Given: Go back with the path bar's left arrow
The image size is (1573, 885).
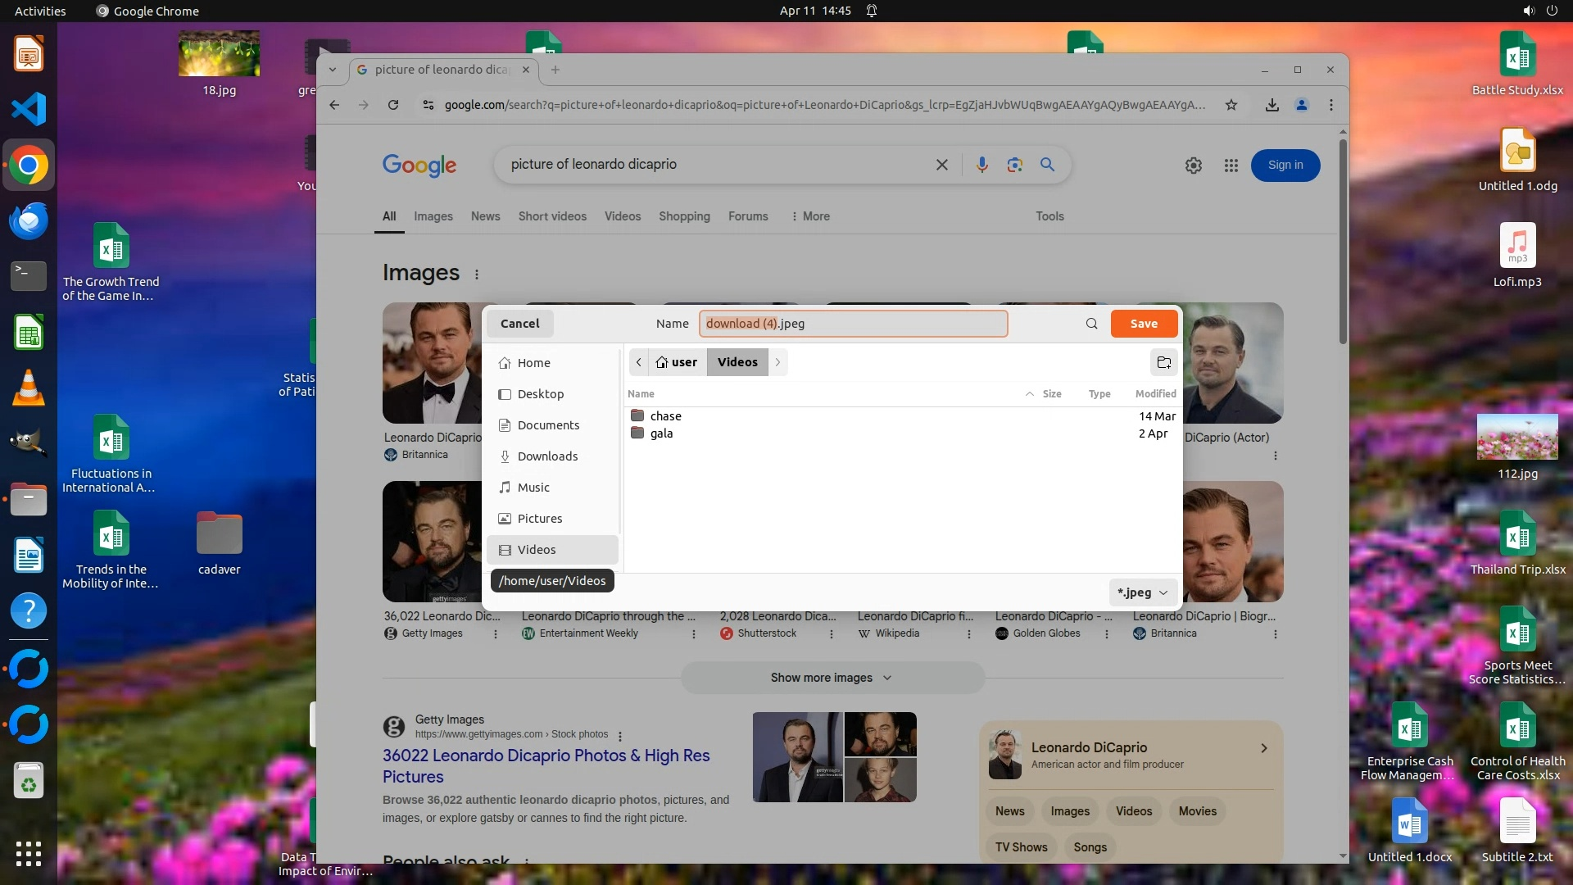Looking at the screenshot, I should tap(639, 362).
